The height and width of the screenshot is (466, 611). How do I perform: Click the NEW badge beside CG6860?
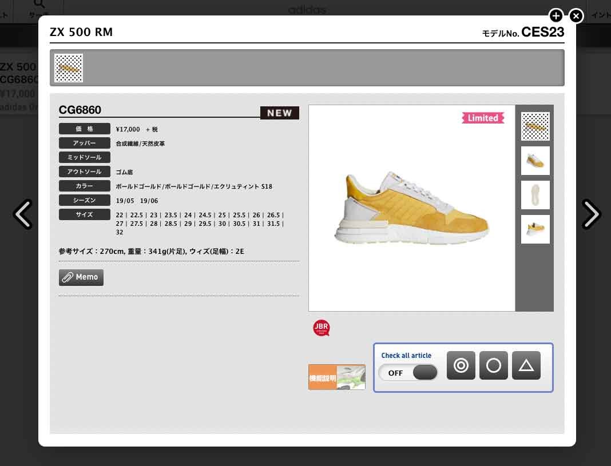coord(279,113)
